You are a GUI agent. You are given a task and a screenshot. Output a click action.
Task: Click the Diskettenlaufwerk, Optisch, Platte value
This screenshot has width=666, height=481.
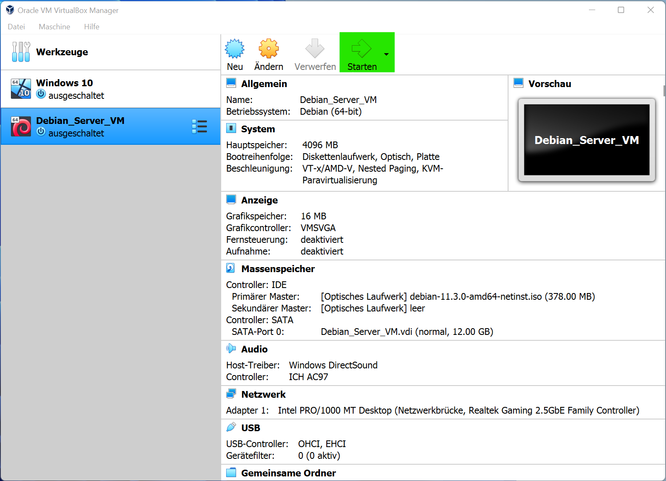(371, 157)
